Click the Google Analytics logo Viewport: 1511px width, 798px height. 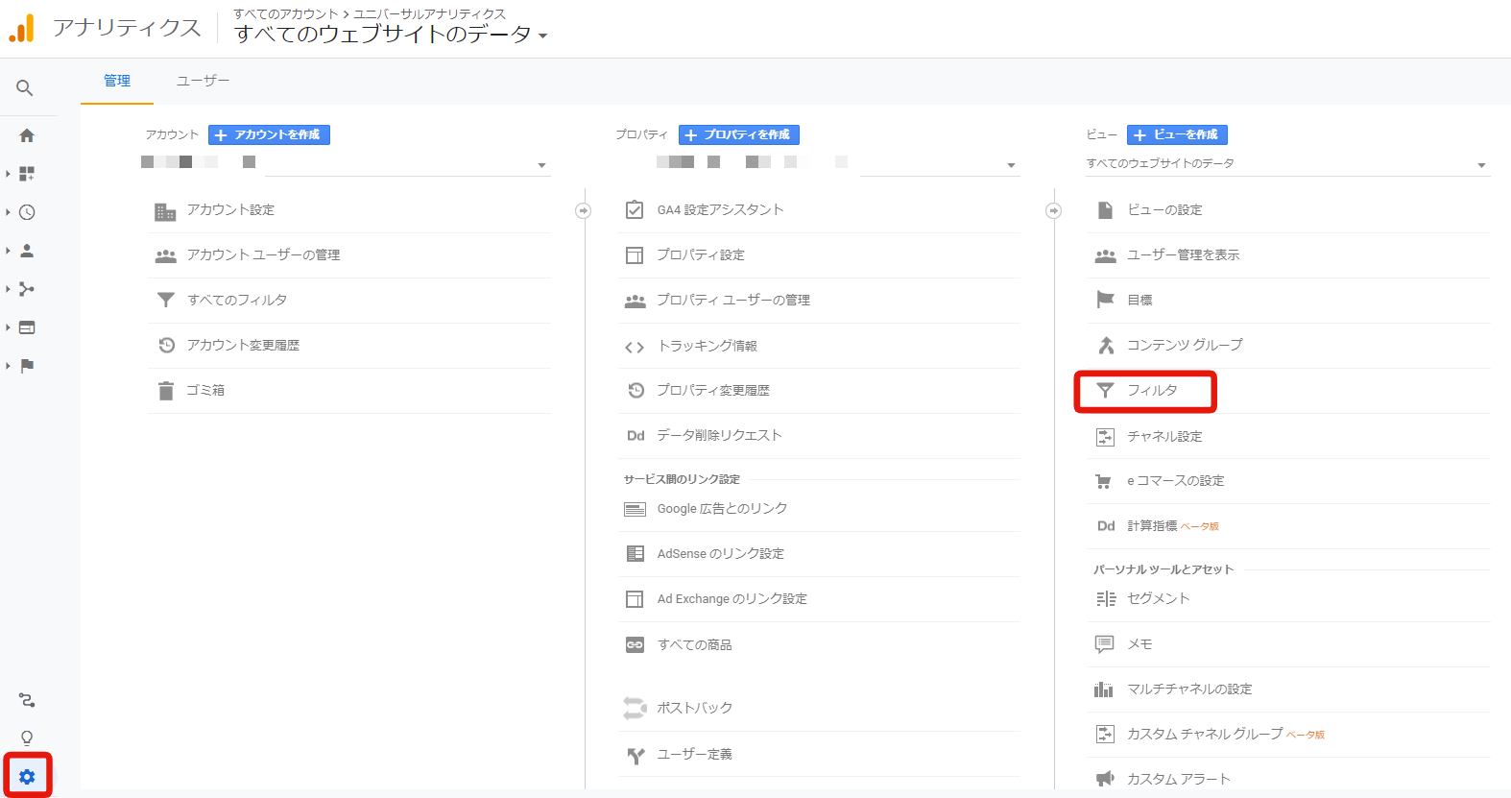point(21,28)
